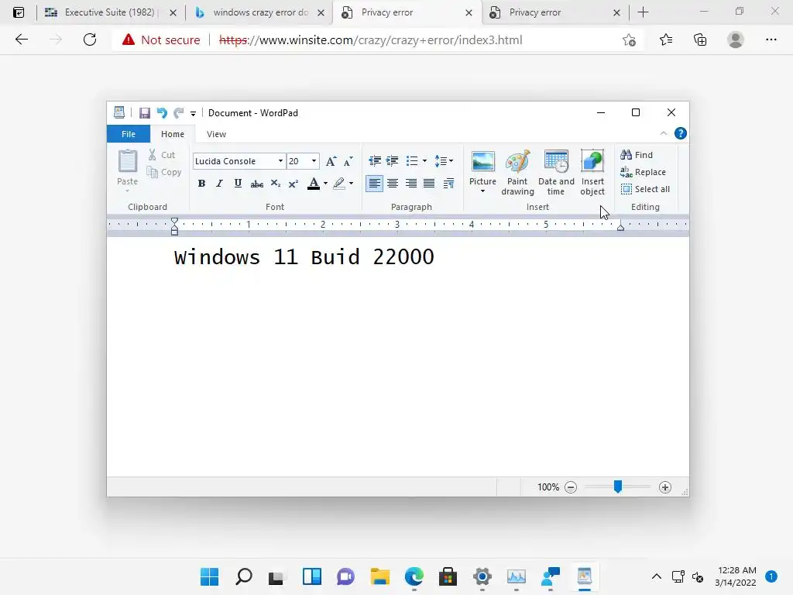Open the Paragraph settings dialog icon

click(x=448, y=183)
